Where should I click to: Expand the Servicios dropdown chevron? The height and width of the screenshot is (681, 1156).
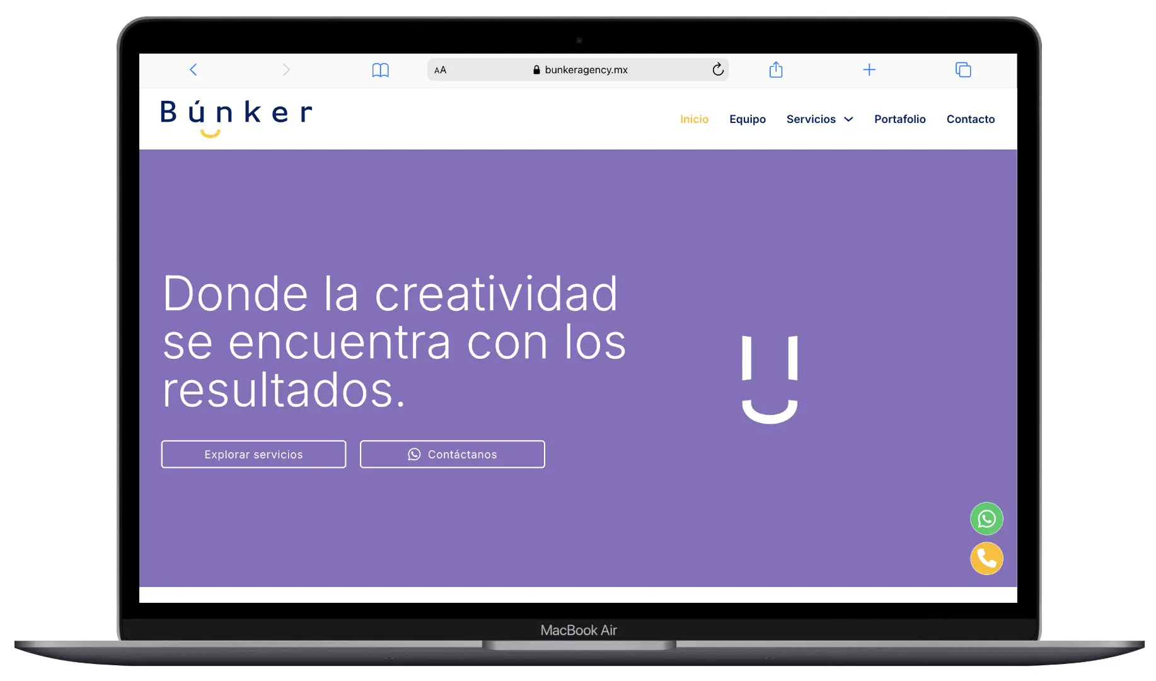[x=848, y=119]
